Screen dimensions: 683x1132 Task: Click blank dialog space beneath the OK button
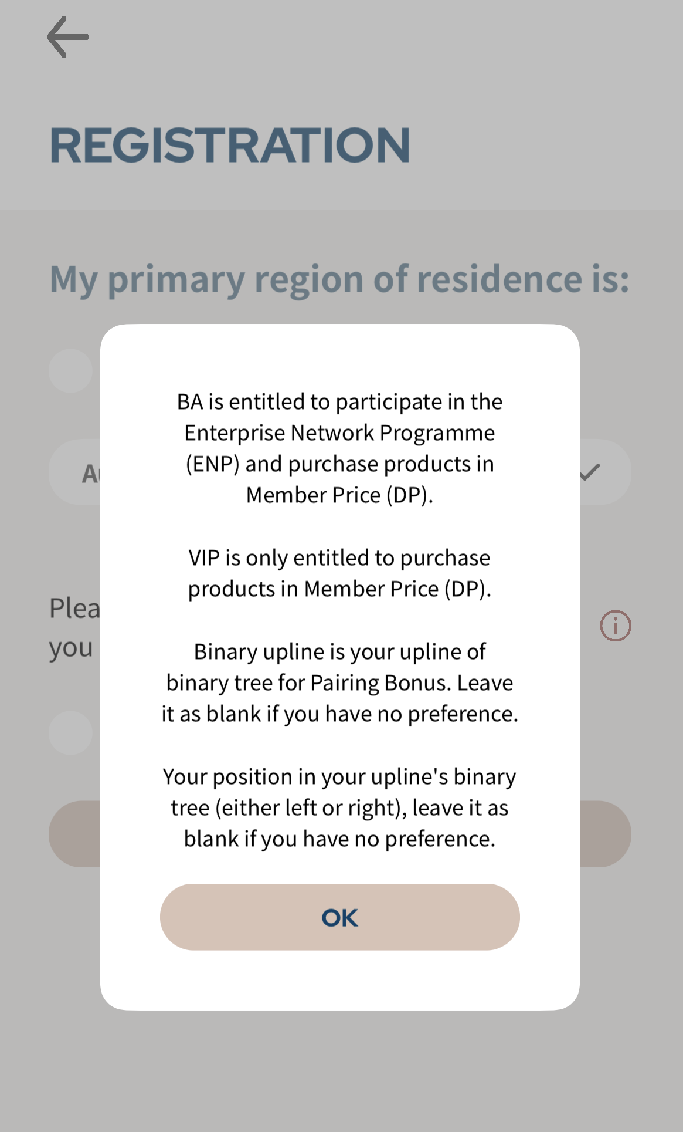(x=340, y=980)
